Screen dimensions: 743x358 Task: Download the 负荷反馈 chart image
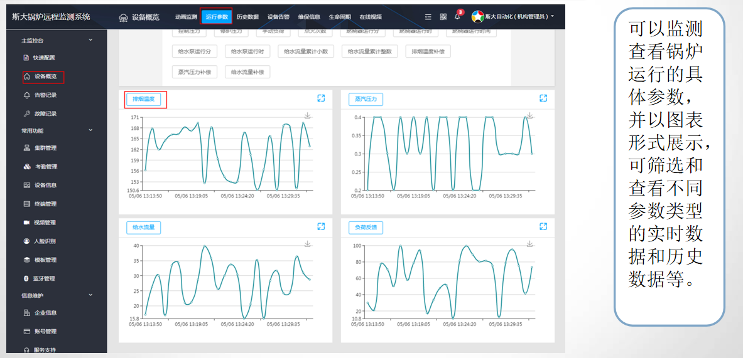point(529,243)
